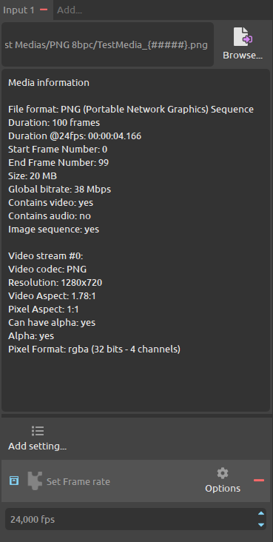Toggle the blue preset icon beside Set Frame rate
This screenshot has height=542, width=273.
tap(14, 481)
